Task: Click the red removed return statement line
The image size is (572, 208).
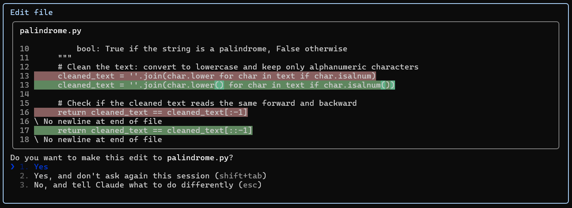Action: (152, 112)
